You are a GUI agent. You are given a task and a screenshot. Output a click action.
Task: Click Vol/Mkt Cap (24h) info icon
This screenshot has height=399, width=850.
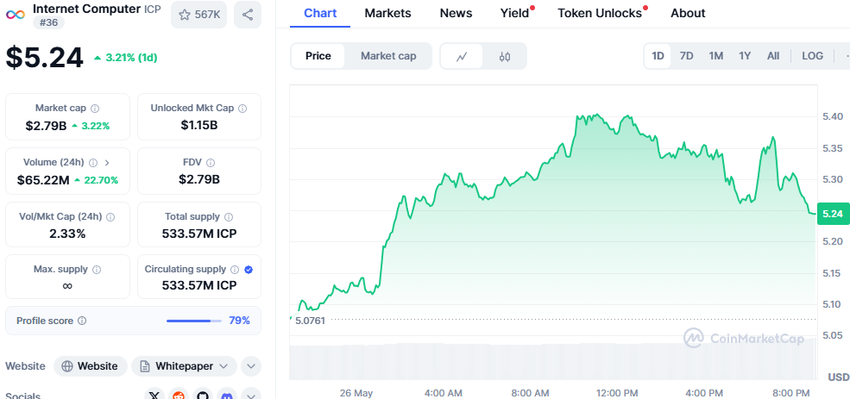pyautogui.click(x=110, y=216)
